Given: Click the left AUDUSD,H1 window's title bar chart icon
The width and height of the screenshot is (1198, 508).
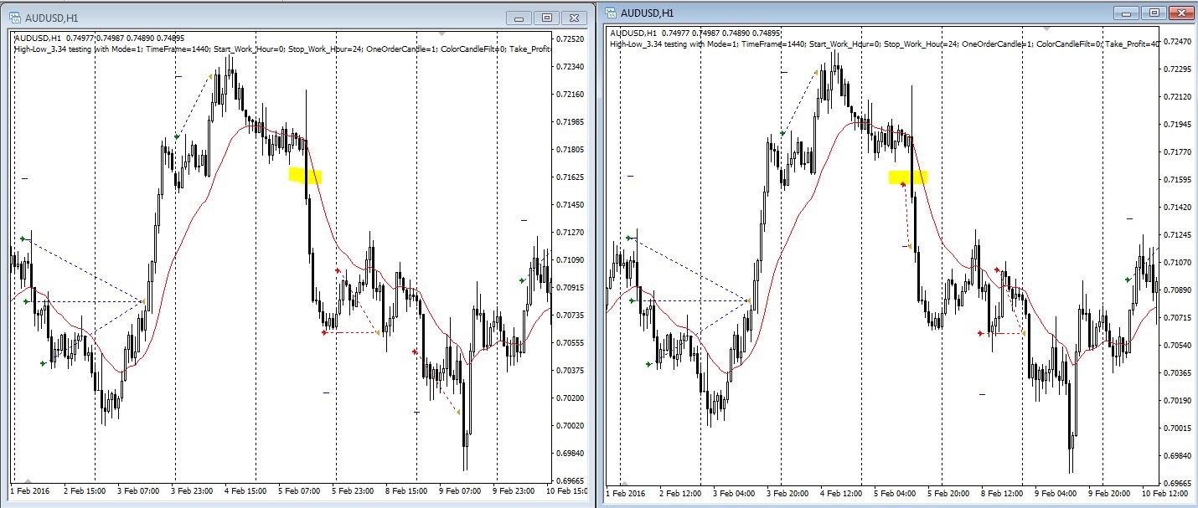Looking at the screenshot, I should tap(14, 17).
